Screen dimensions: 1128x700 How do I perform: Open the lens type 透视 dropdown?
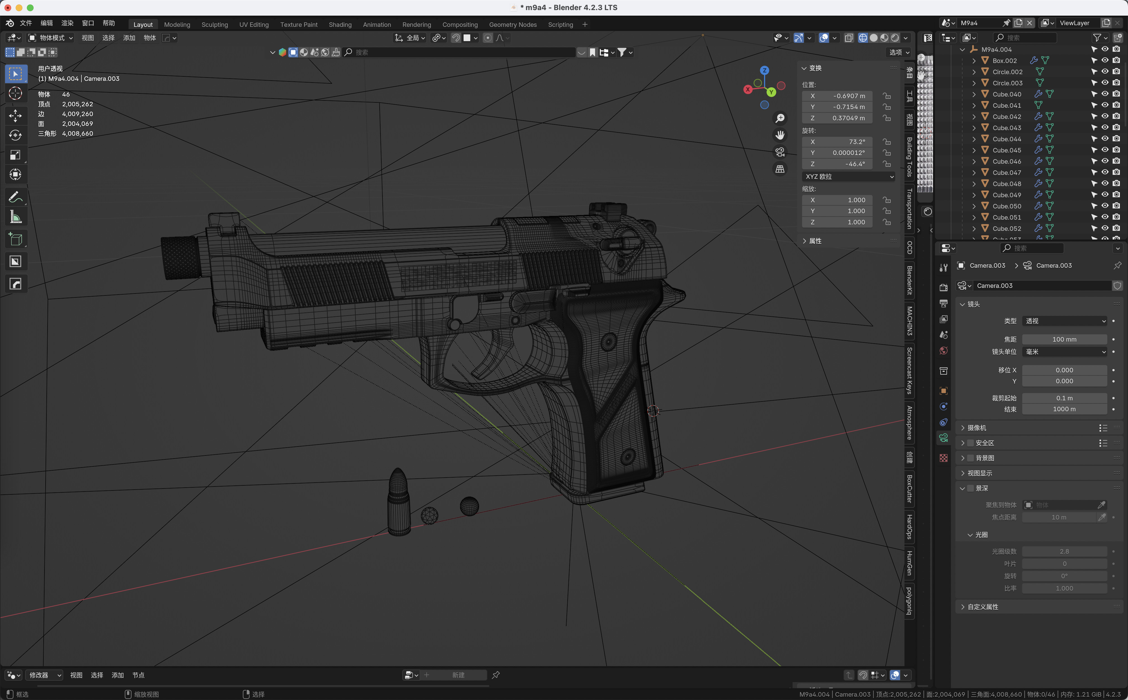[1064, 321]
